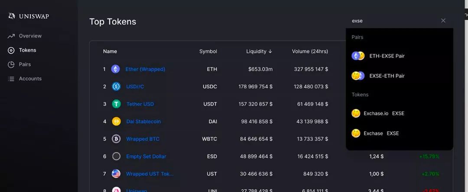The image size is (468, 192).
Task: Open the Overview page
Action: coord(30,36)
